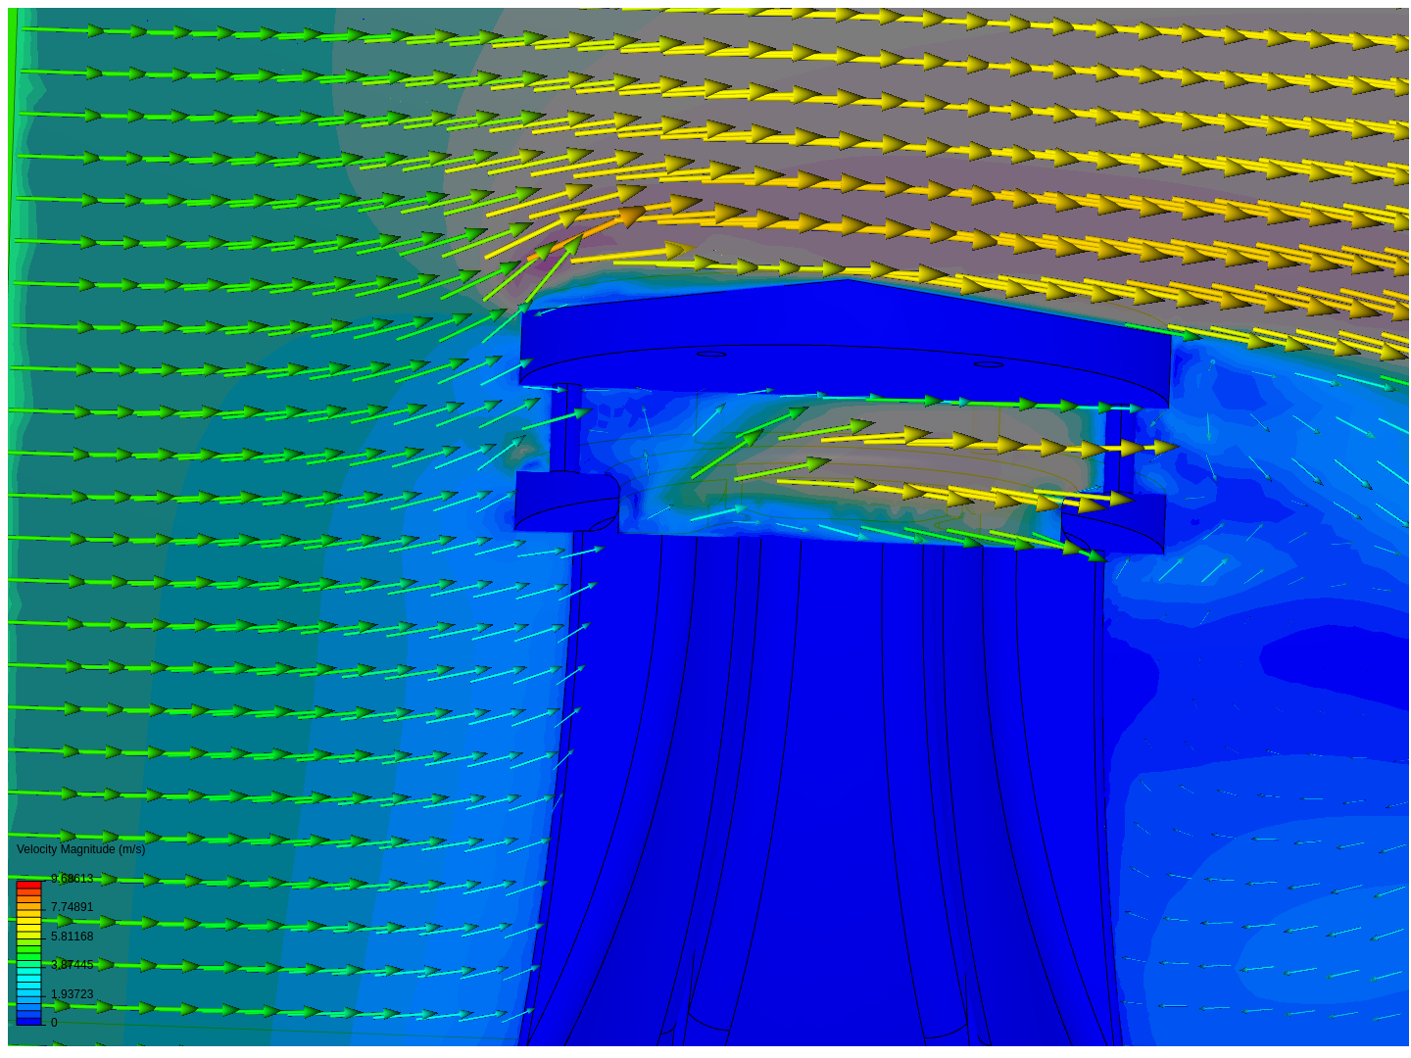Select the 7.74891 legend label
The width and height of the screenshot is (1411, 1058).
click(x=73, y=907)
